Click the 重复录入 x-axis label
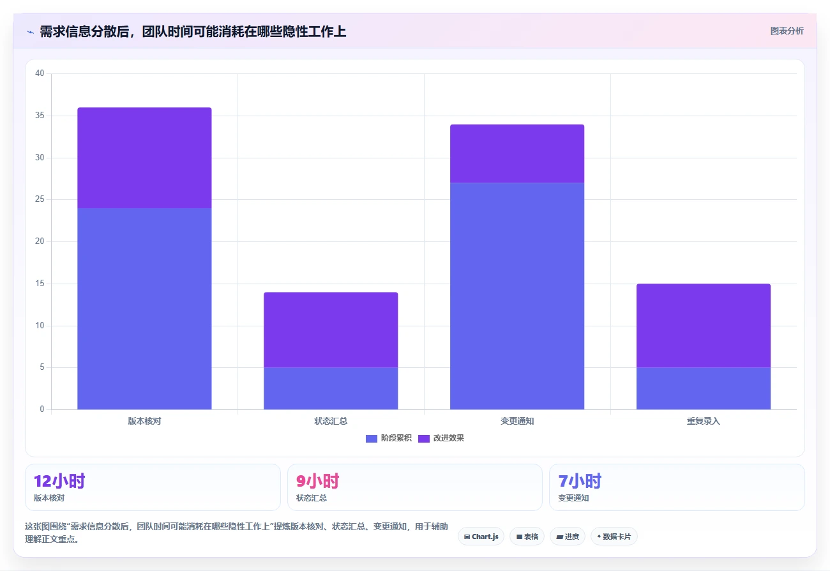The image size is (830, 571). coord(704,421)
